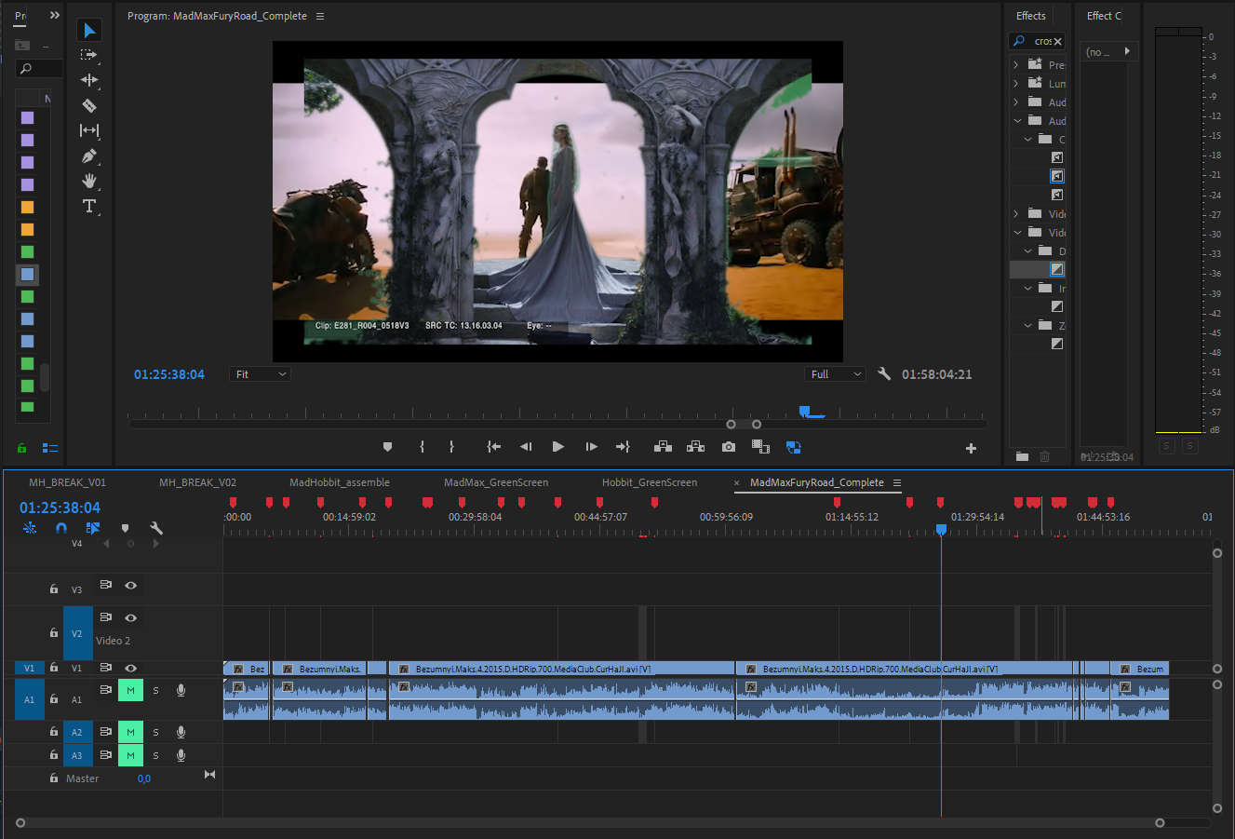Toggle sync lock on track V1

tap(106, 668)
